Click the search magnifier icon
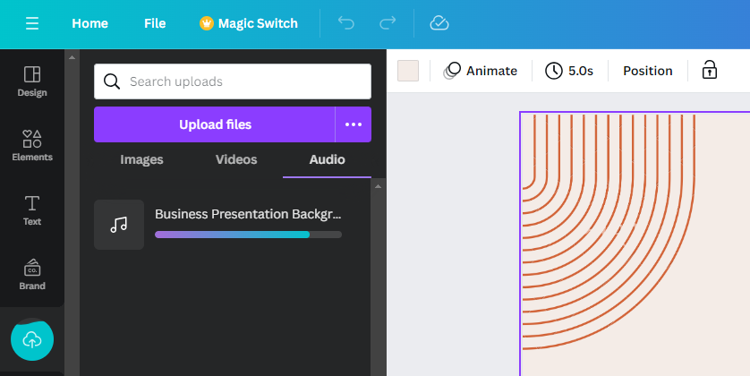The height and width of the screenshot is (376, 750). point(112,81)
